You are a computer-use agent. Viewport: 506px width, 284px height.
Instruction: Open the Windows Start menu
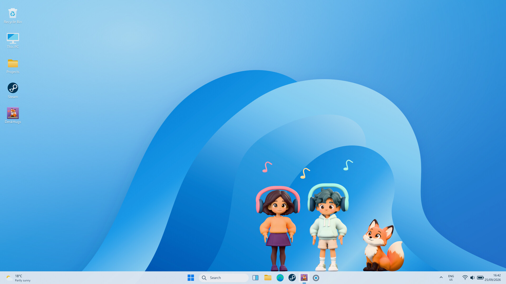point(191,278)
